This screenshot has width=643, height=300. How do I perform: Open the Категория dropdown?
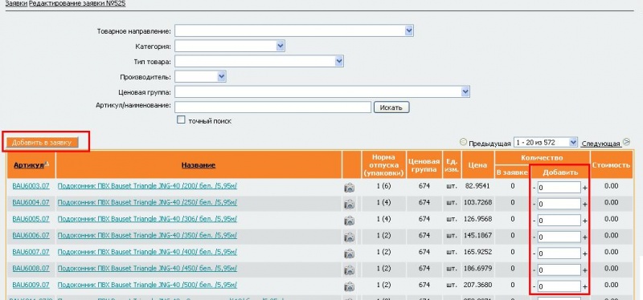coord(281,46)
